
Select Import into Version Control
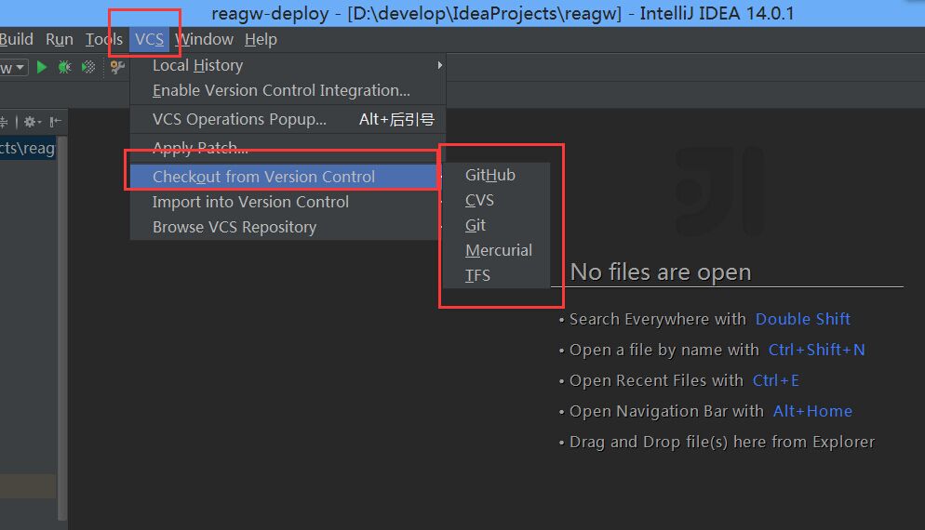click(250, 202)
